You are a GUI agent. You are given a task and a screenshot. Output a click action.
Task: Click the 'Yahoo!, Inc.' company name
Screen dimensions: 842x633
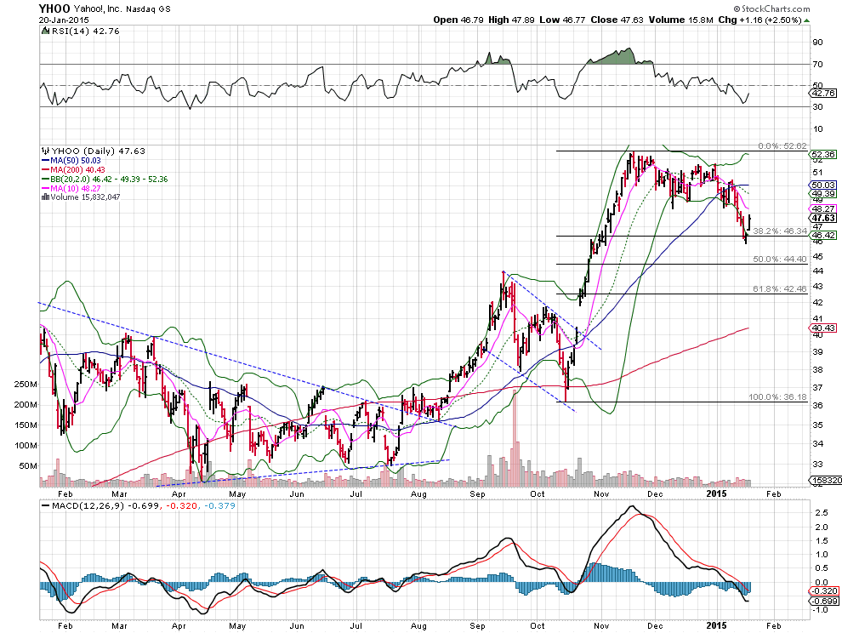98,9
